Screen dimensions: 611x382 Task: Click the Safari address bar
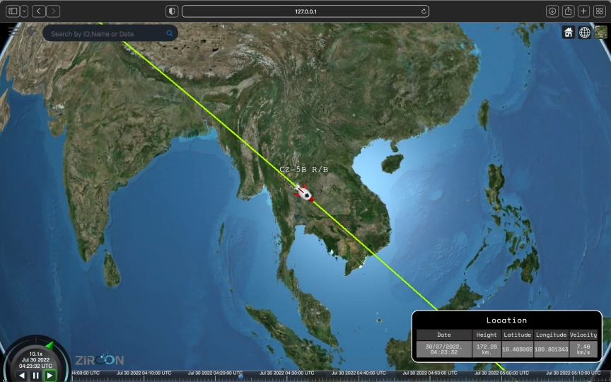click(305, 11)
